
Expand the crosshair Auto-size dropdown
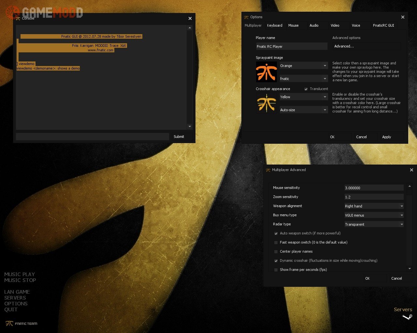(303, 110)
